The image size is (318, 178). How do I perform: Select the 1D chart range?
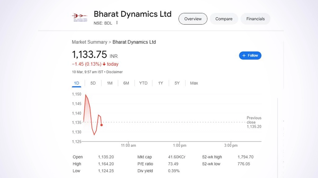pyautogui.click(x=77, y=83)
